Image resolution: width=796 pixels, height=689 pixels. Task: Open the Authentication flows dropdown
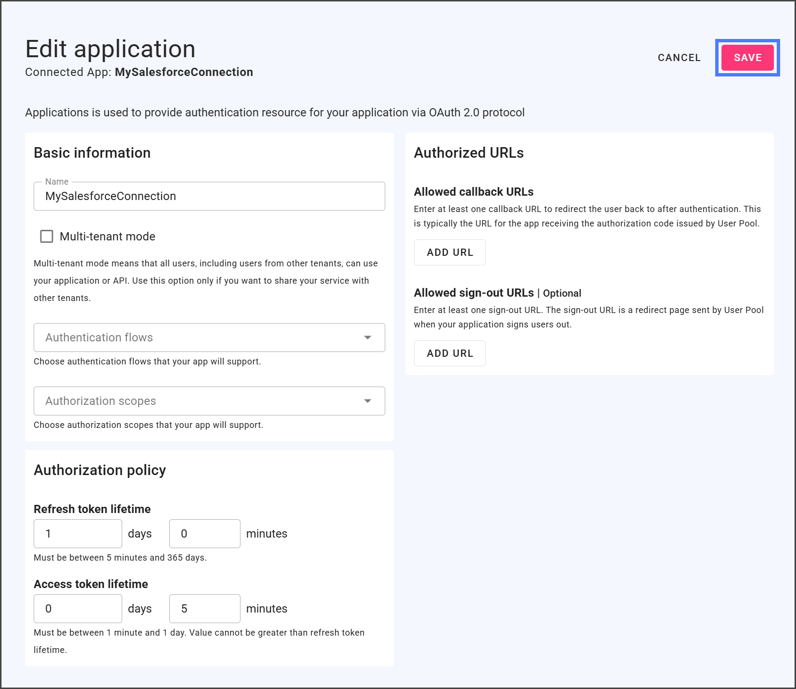[202, 338]
